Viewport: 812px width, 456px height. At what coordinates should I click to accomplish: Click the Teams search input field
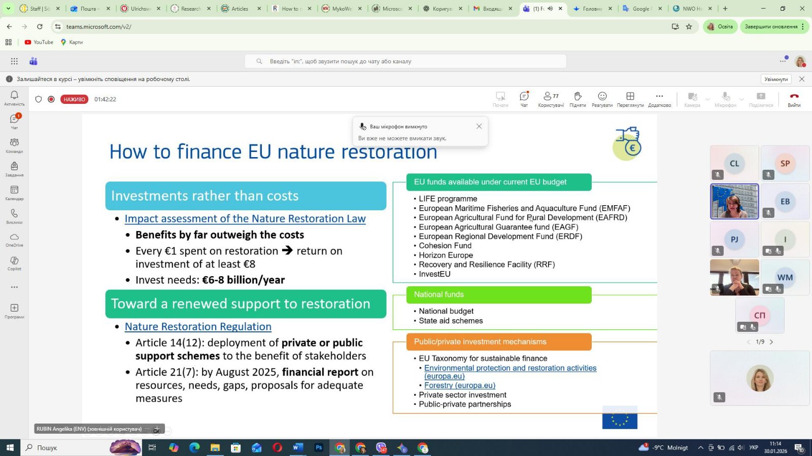406,61
